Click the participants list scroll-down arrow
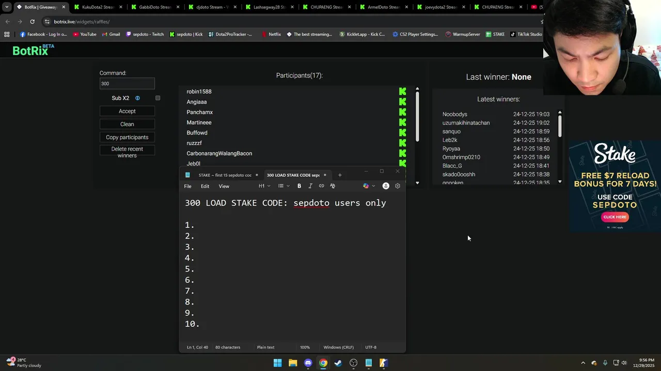661x371 pixels. pyautogui.click(x=417, y=183)
